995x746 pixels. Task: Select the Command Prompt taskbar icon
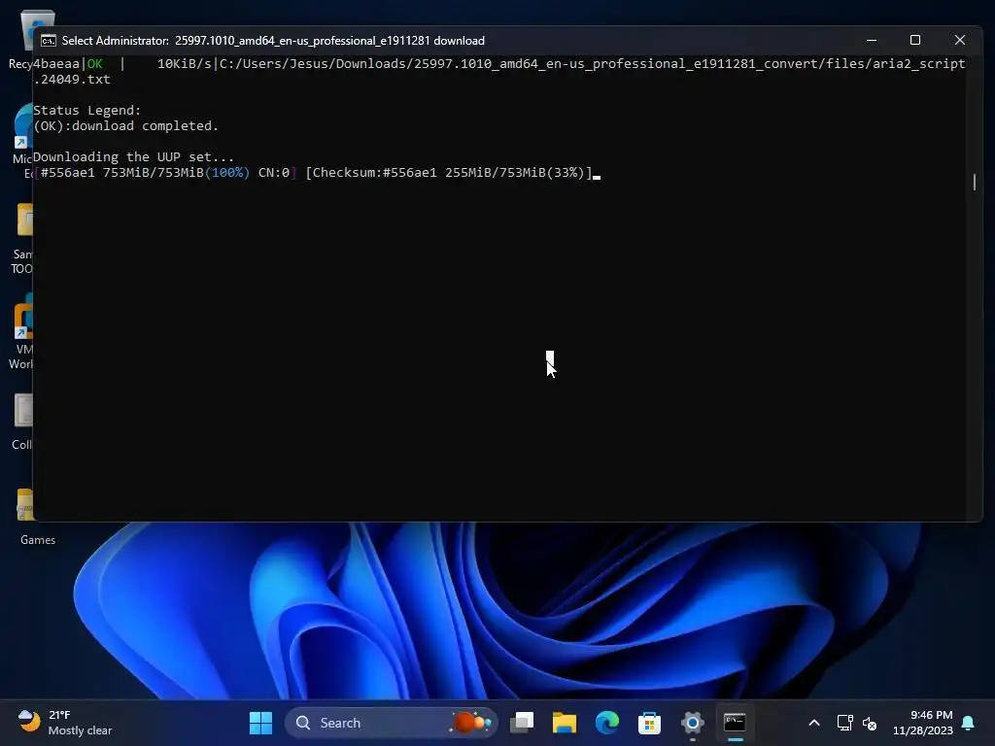click(x=735, y=723)
